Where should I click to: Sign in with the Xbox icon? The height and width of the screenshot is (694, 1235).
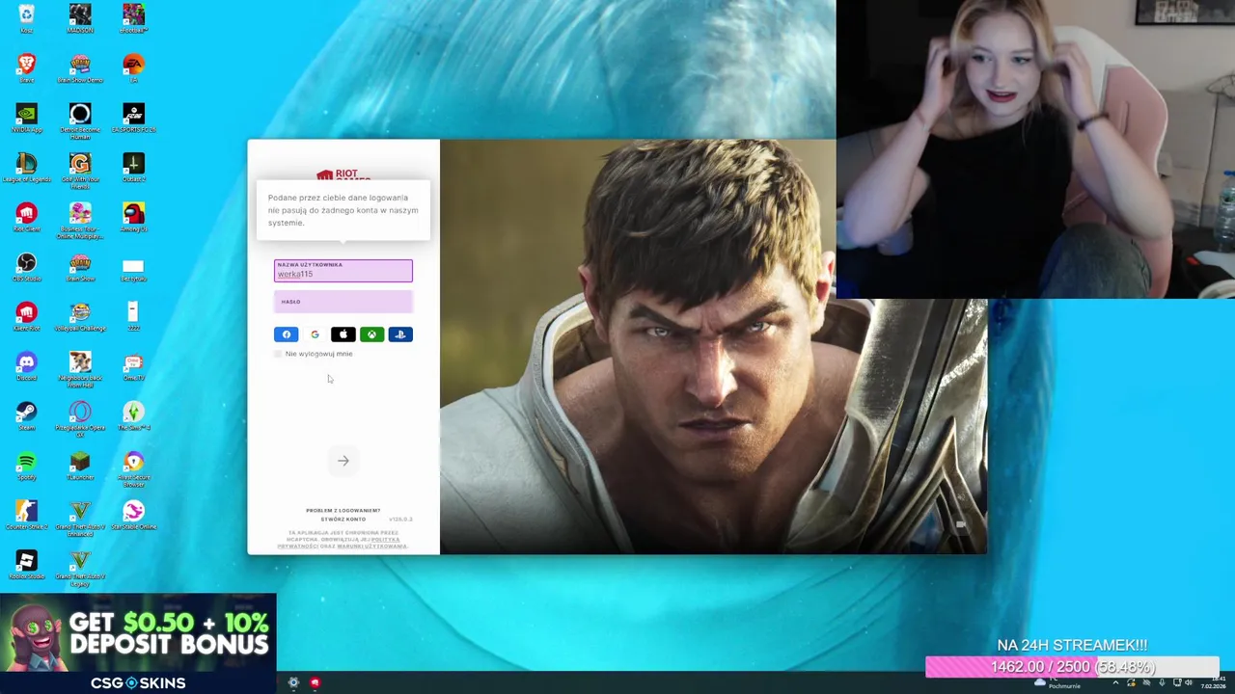click(x=371, y=334)
